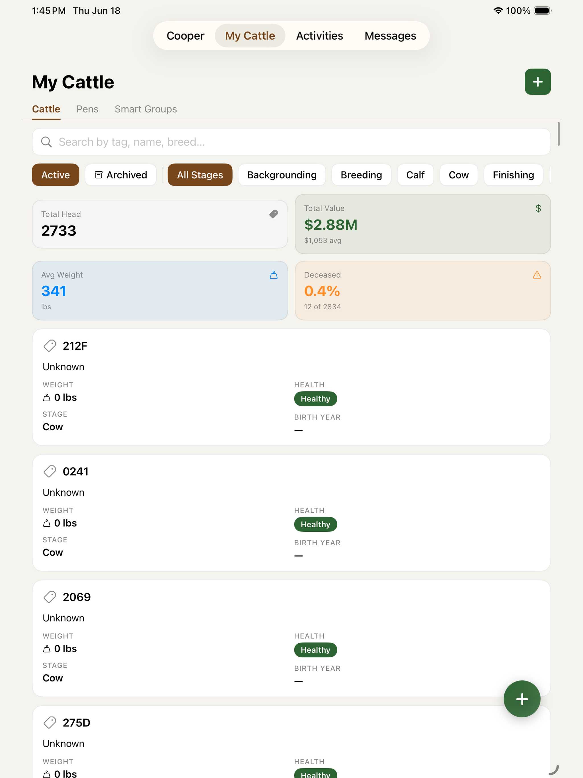
Task: Select the Active filter chip
Action: point(56,175)
